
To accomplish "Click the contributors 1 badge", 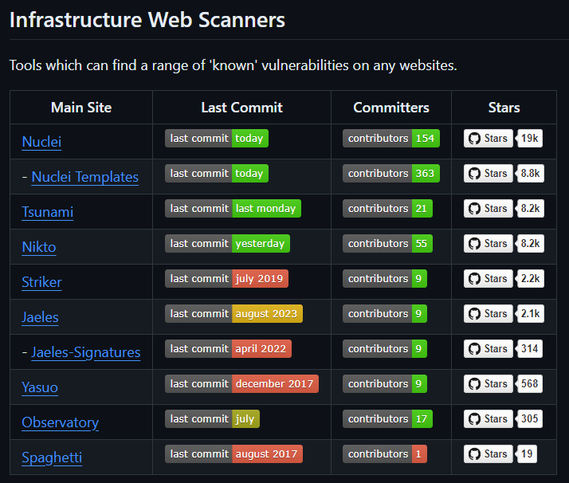I will pos(385,454).
